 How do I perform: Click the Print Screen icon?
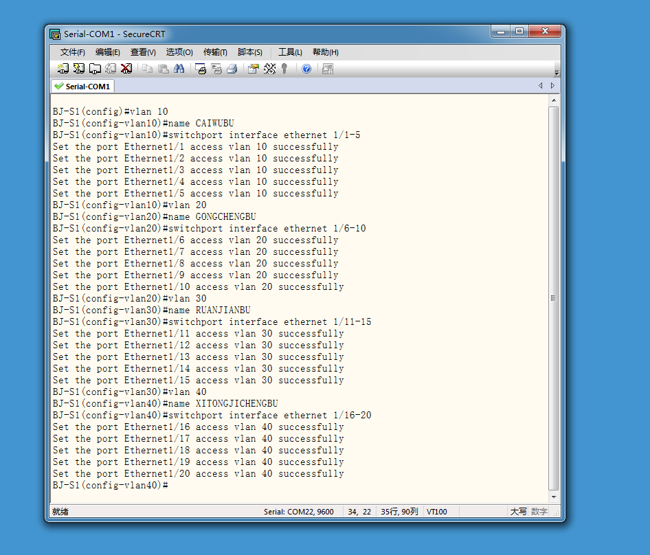pyautogui.click(x=201, y=69)
